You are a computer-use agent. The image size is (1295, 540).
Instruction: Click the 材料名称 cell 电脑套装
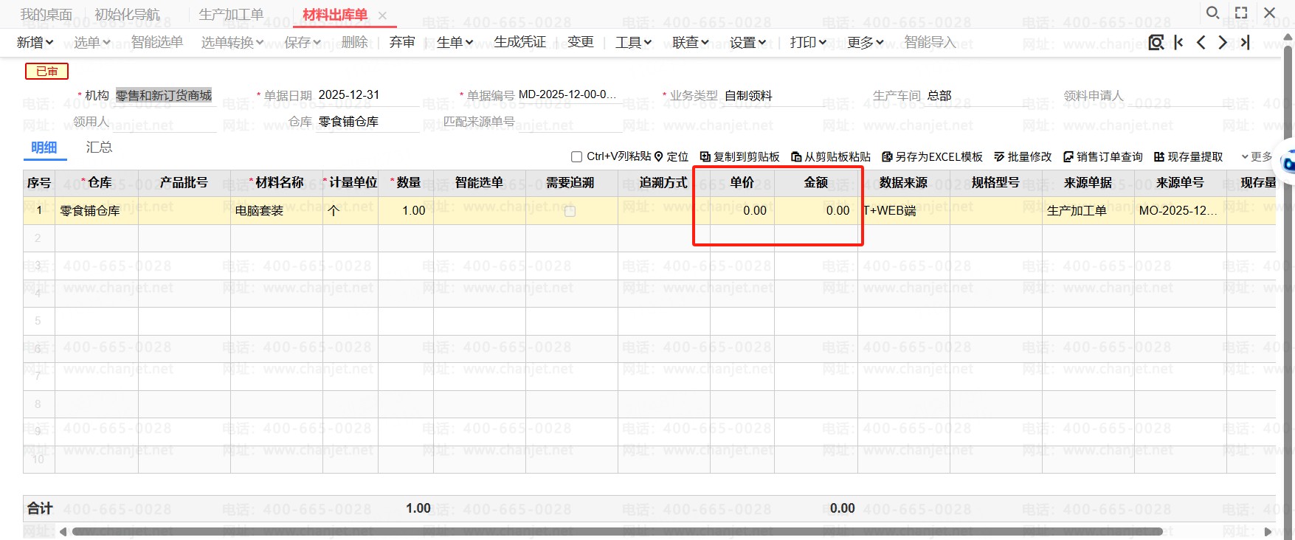pyautogui.click(x=277, y=211)
